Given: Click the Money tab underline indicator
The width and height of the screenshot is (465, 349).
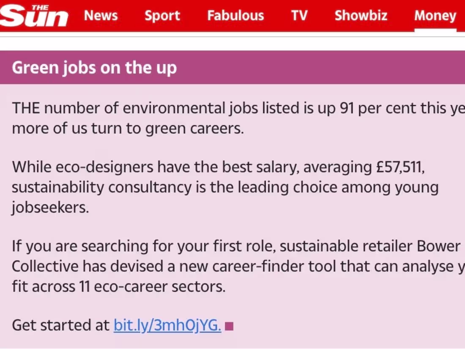Looking at the screenshot, I should [x=435, y=30].
